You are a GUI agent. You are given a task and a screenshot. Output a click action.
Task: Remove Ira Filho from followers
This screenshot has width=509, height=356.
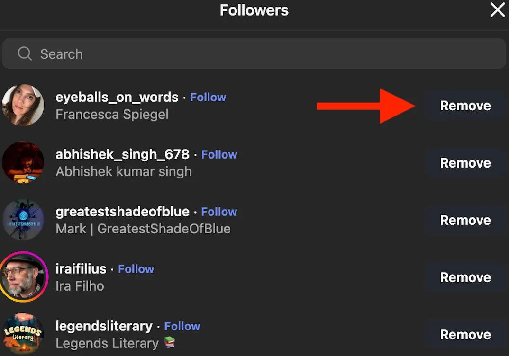click(x=465, y=277)
